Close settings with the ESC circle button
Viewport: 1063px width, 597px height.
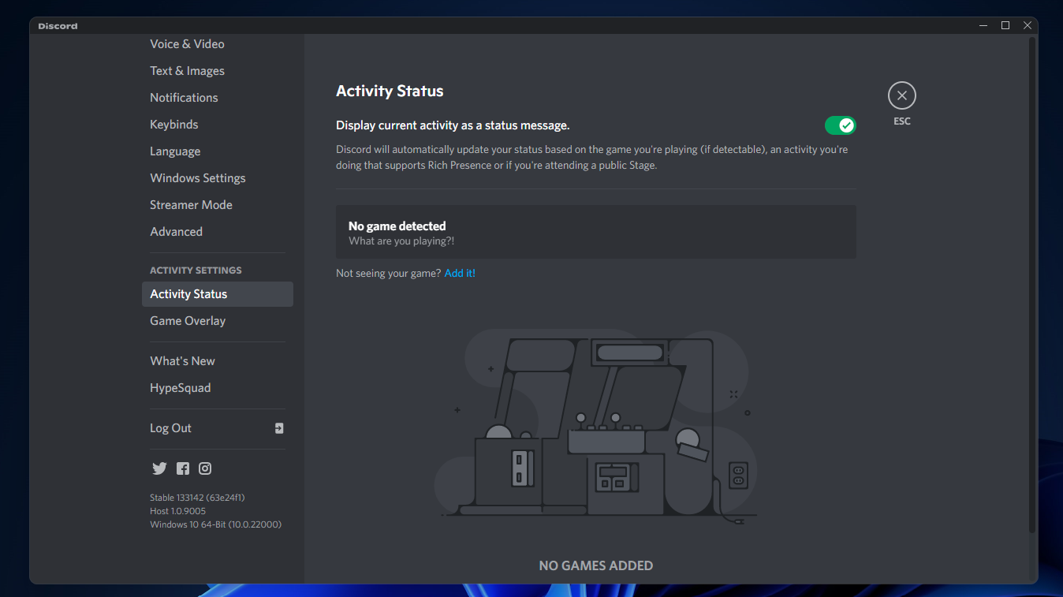point(902,95)
